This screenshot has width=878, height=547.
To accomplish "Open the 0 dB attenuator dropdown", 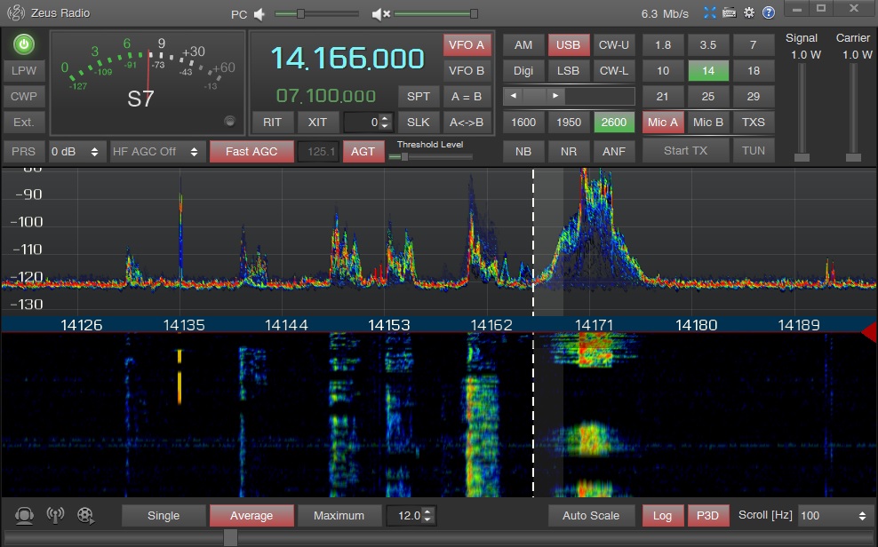I will (75, 152).
